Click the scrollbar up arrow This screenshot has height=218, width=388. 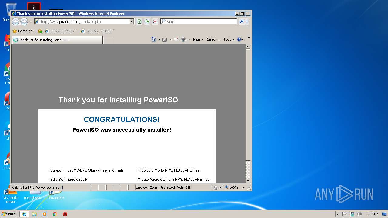point(248,47)
